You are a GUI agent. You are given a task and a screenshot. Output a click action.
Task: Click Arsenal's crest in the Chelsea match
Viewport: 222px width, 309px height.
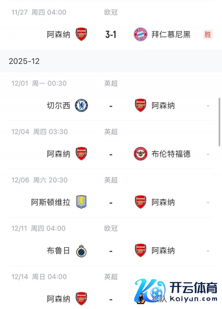pos(141,106)
